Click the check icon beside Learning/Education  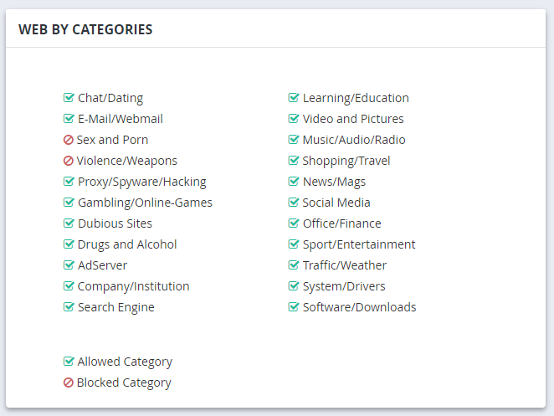[294, 98]
